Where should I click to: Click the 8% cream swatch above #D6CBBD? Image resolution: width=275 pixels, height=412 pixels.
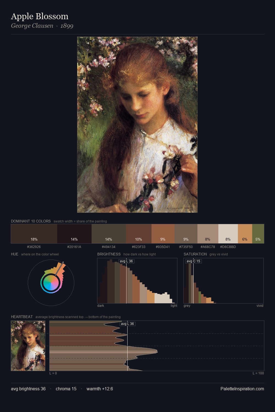coord(228,234)
